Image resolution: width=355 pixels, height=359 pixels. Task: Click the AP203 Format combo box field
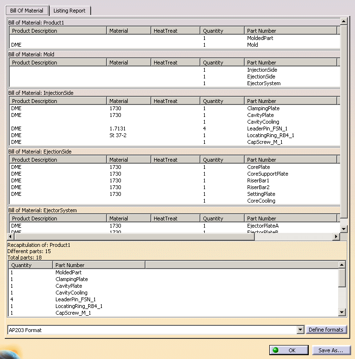pos(152,330)
